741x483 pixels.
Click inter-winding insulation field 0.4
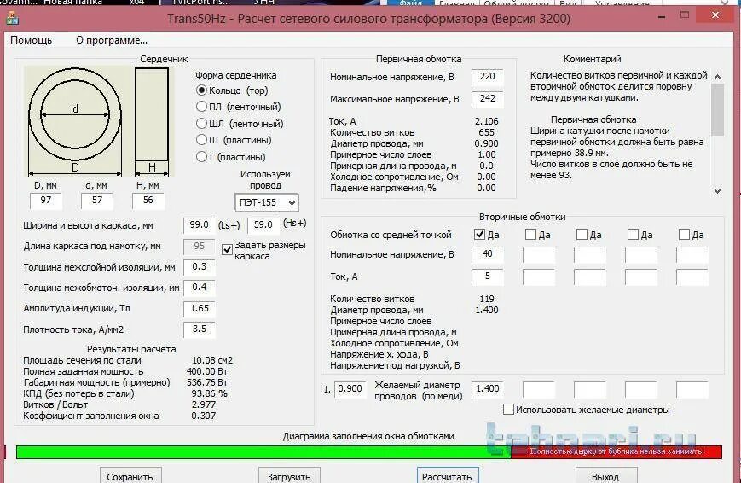point(199,288)
